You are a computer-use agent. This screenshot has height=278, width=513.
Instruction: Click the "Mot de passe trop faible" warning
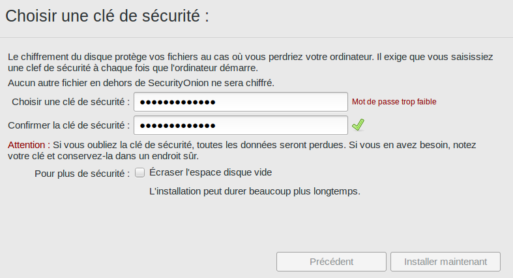[x=394, y=102]
